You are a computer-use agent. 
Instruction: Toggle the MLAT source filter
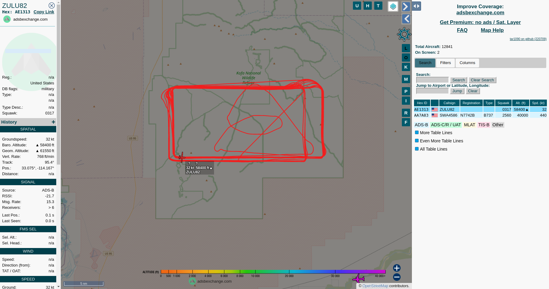tap(469, 125)
